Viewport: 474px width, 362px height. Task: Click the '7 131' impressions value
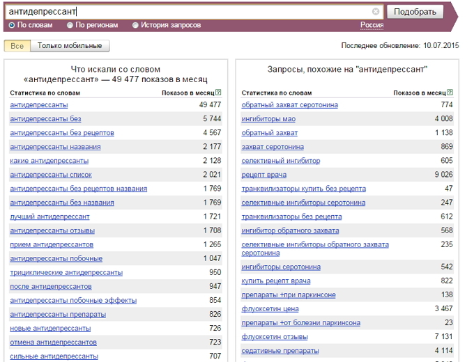444,337
